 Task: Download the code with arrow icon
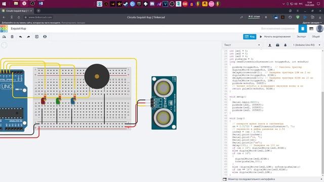[270, 45]
